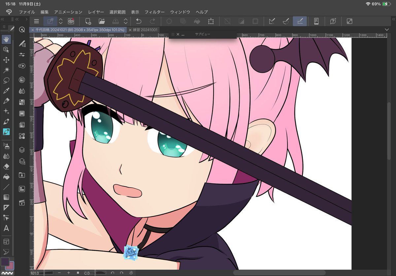Select the highlighted cyan brush tool

(6, 131)
